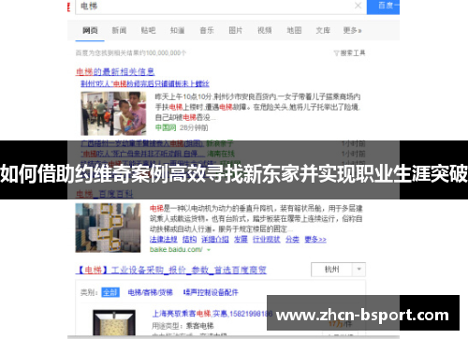
Task: Expand the 更多 menu
Action: 352,30
